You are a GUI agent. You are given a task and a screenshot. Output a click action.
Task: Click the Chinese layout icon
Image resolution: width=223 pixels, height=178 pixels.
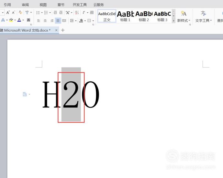click(x=68, y=13)
